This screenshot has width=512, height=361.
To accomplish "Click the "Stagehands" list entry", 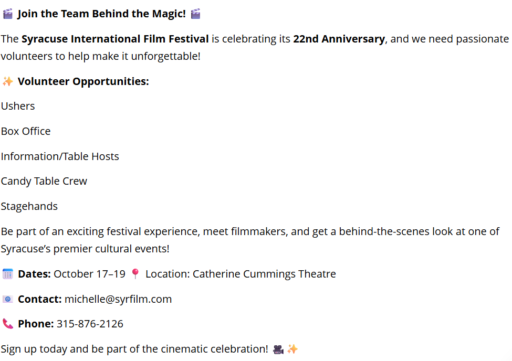I will (29, 206).
